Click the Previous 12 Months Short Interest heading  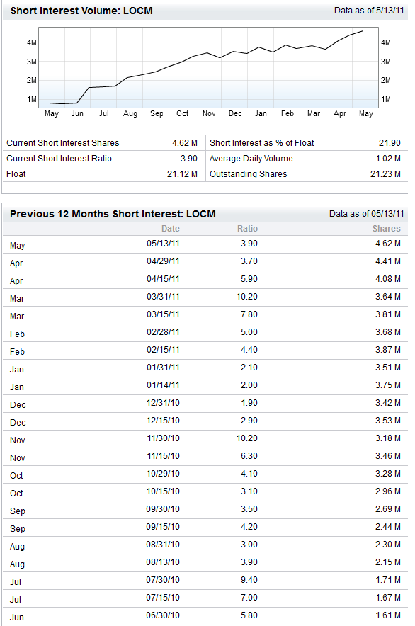point(113,214)
